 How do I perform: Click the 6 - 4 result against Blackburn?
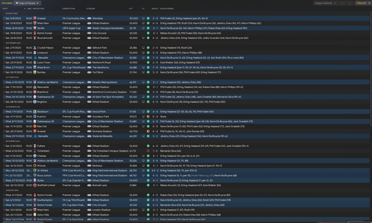(x=155, y=112)
